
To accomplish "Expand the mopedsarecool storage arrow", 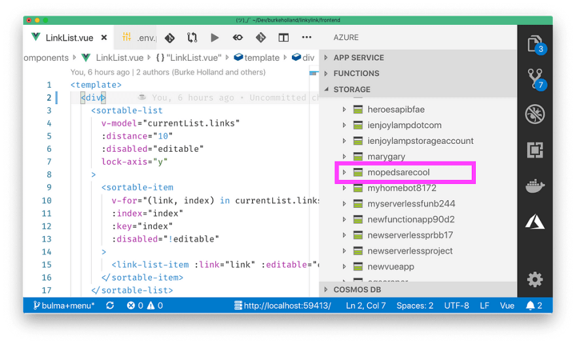I will [x=344, y=172].
